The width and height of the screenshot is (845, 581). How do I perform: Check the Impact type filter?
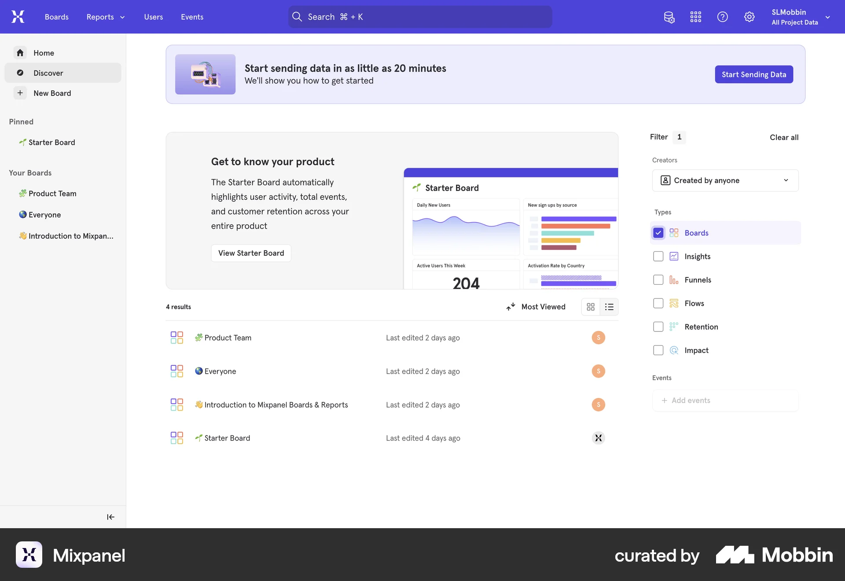click(x=658, y=350)
